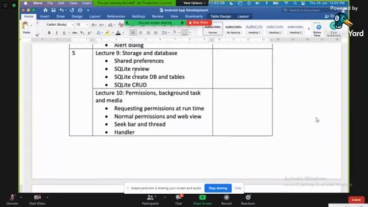Cut selection with the scissors icon

[37, 23]
